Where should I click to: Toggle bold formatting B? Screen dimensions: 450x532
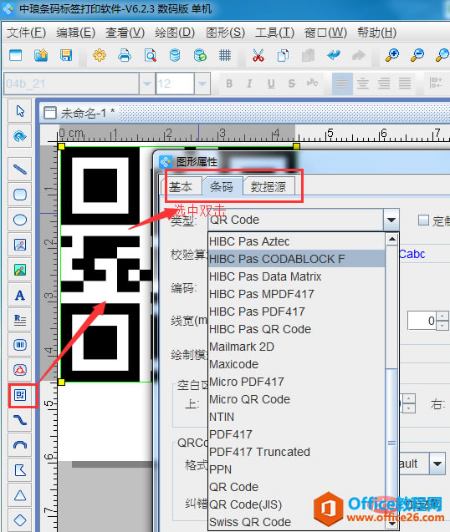click(229, 84)
